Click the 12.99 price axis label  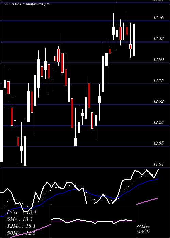[158, 60]
